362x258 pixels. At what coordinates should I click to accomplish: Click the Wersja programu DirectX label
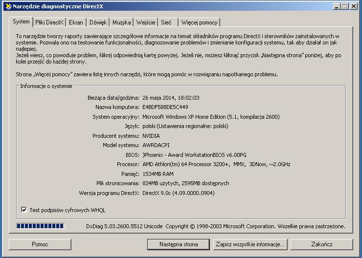pos(109,193)
